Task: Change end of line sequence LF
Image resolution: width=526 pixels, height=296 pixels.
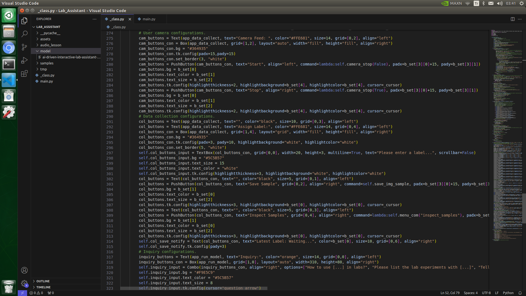Action: click(497, 293)
